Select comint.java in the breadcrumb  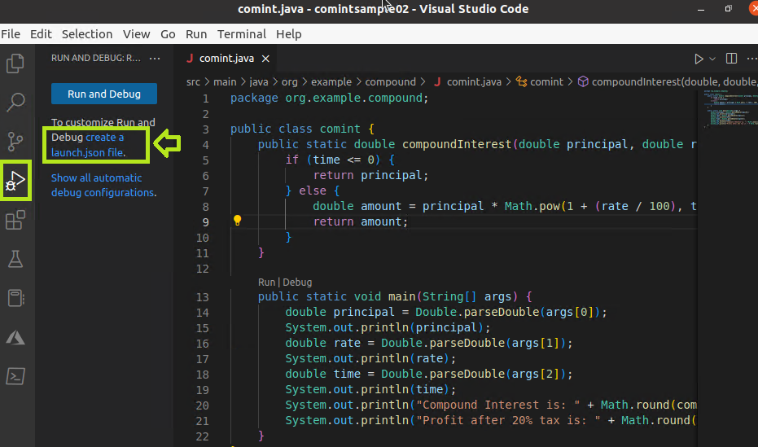tap(468, 81)
